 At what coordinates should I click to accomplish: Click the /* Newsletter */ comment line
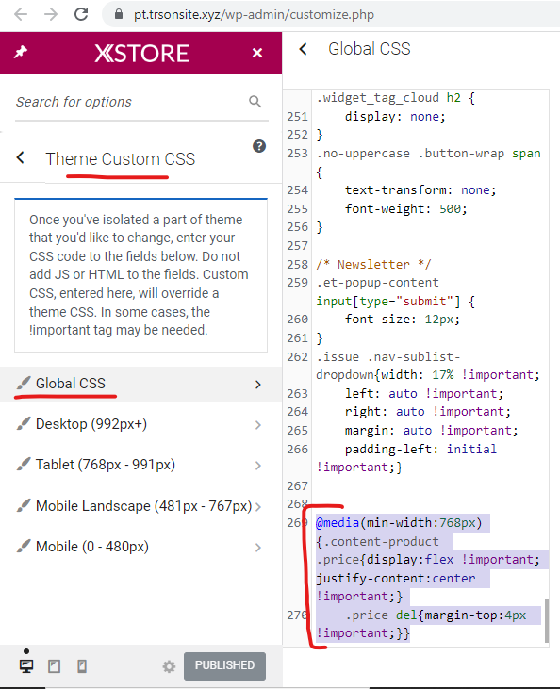pyautogui.click(x=373, y=265)
